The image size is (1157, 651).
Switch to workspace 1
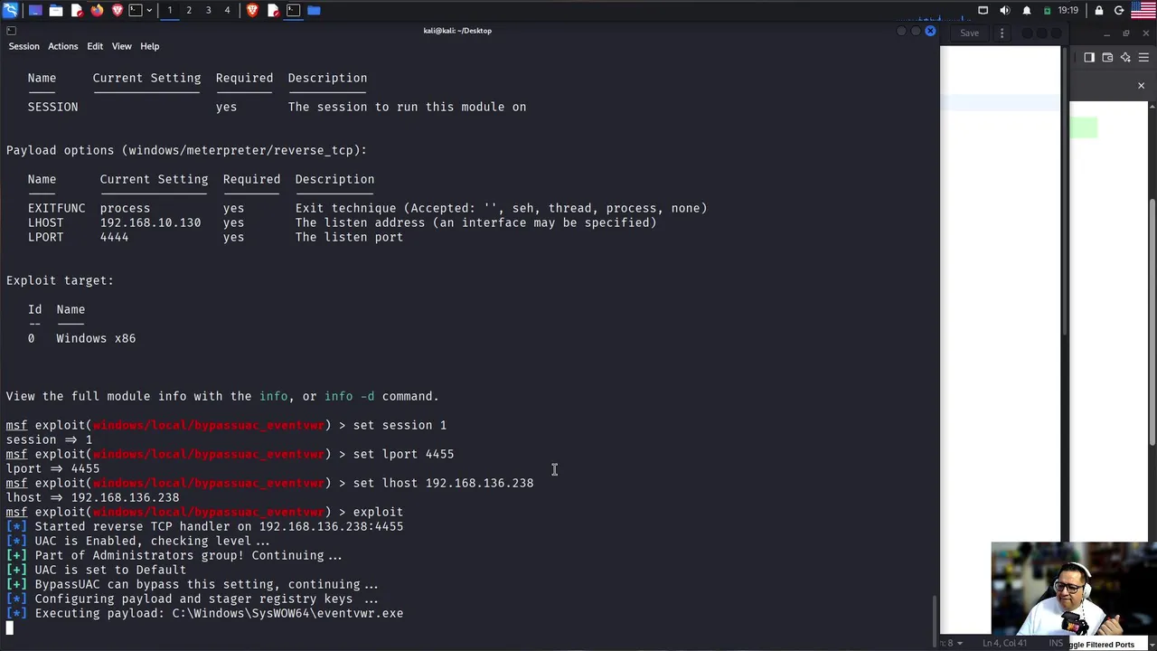(169, 10)
